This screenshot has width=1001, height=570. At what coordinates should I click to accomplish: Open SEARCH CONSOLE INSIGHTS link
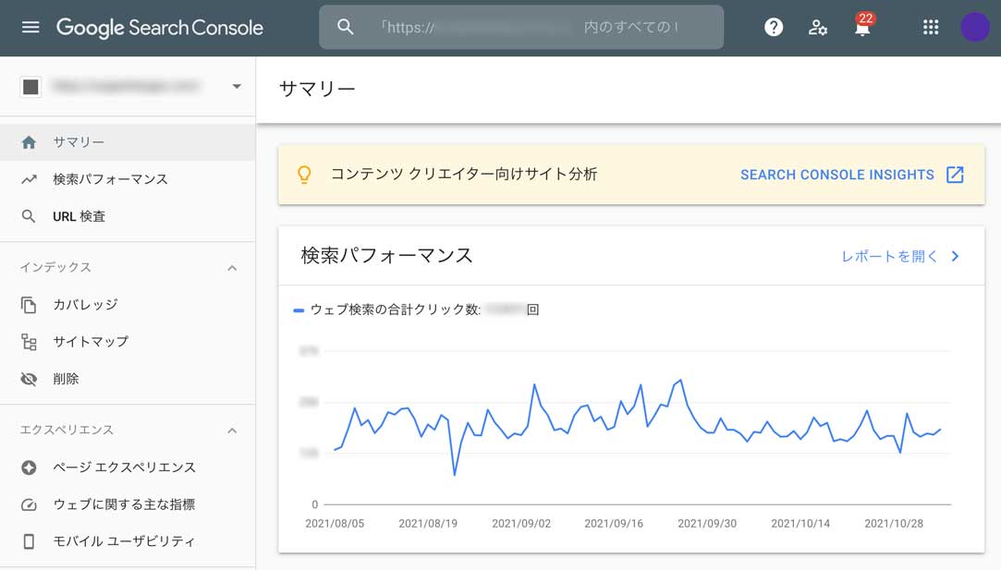click(x=836, y=175)
